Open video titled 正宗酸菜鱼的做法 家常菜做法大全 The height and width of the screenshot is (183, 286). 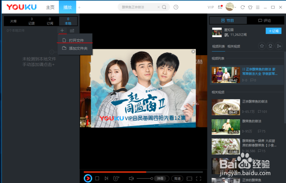point(260,71)
